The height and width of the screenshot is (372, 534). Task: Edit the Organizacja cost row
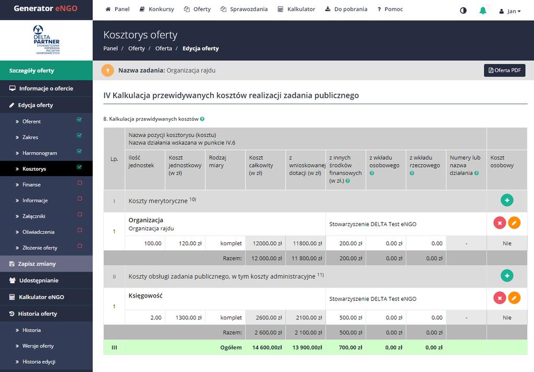pyautogui.click(x=514, y=223)
